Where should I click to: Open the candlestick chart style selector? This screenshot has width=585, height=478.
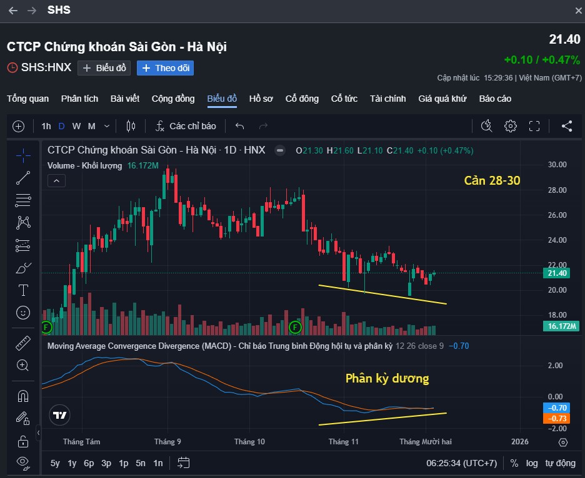click(x=131, y=126)
